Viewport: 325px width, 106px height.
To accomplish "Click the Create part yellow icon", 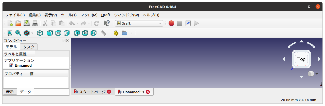I will pos(116,33).
